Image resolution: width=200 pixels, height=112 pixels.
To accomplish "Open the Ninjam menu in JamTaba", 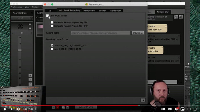I will point(35,7).
